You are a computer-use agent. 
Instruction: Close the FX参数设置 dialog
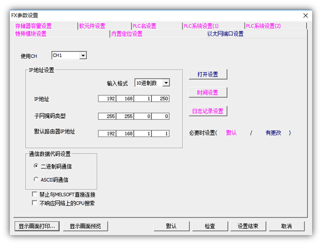click(x=306, y=15)
